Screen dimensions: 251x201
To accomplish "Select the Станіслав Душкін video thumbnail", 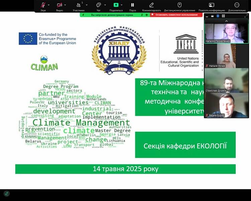I will pyautogui.click(x=227, y=81).
